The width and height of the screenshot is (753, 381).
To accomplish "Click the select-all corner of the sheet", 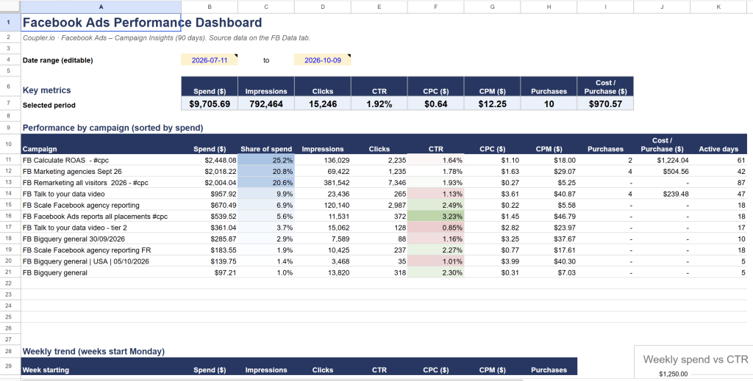I will 10,7.
